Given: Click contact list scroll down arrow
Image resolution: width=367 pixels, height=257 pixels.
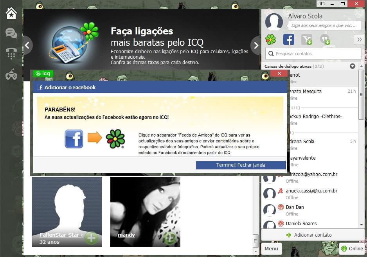Looking at the screenshot, I should coord(362,225).
